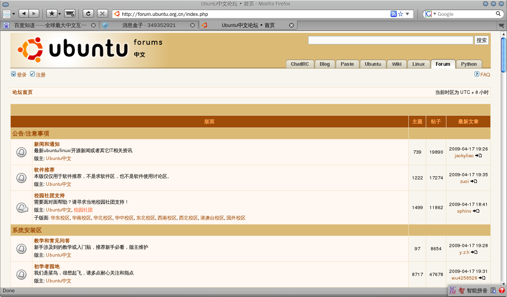Open the 华东校区 subforum link
Screen dimensions: 507x297
pyautogui.click(x=60, y=218)
